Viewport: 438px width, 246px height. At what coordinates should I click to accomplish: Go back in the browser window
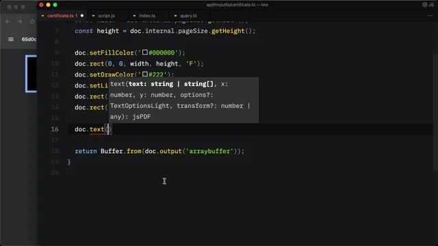coord(8,21)
